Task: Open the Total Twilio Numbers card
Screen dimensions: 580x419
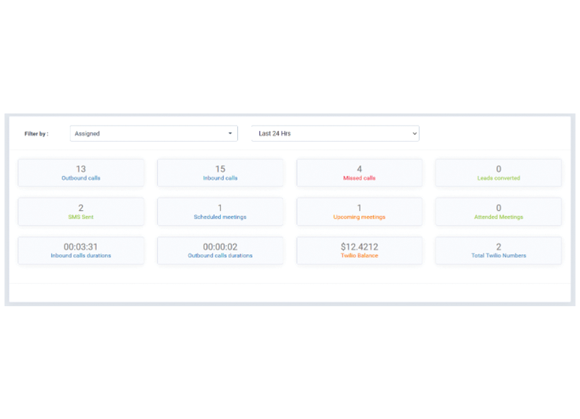Action: (498, 250)
